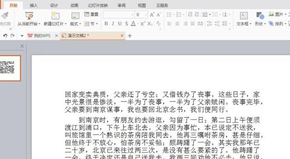Switch to the 云服务 ribbon tab
The width and height of the screenshot is (290, 159).
pos(162,6)
